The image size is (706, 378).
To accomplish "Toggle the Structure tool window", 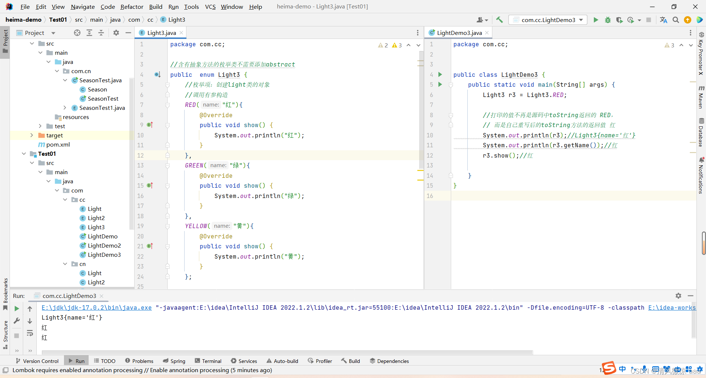I will (x=5, y=334).
